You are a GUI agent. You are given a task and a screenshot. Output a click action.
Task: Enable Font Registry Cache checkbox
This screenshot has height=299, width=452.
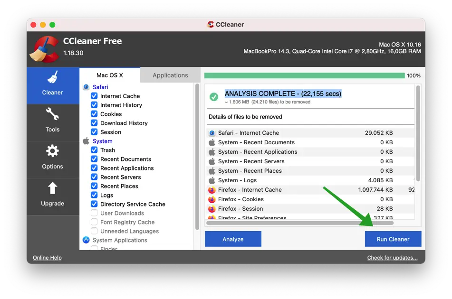pos(94,222)
